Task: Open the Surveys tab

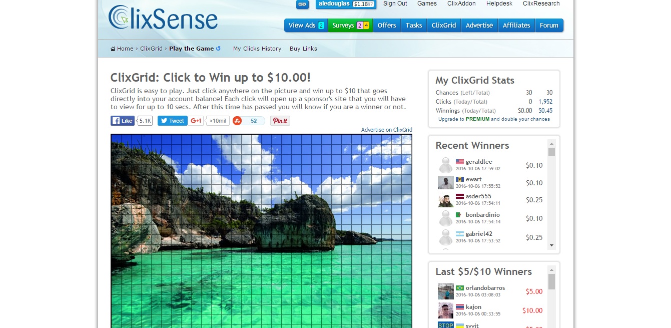Action: 350,26
